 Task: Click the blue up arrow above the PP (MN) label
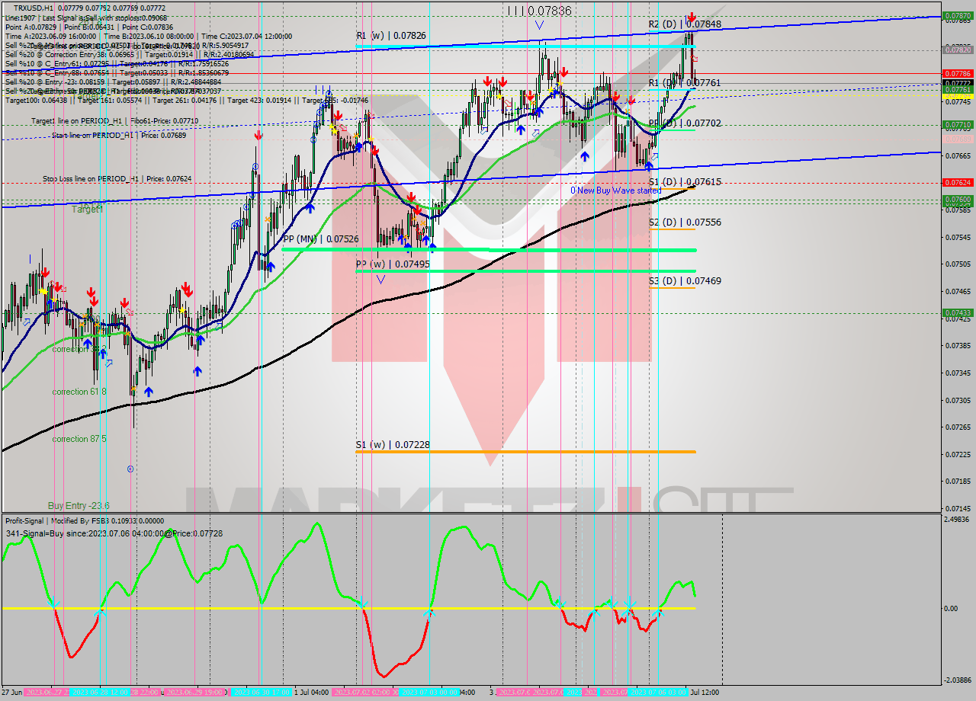coord(402,239)
